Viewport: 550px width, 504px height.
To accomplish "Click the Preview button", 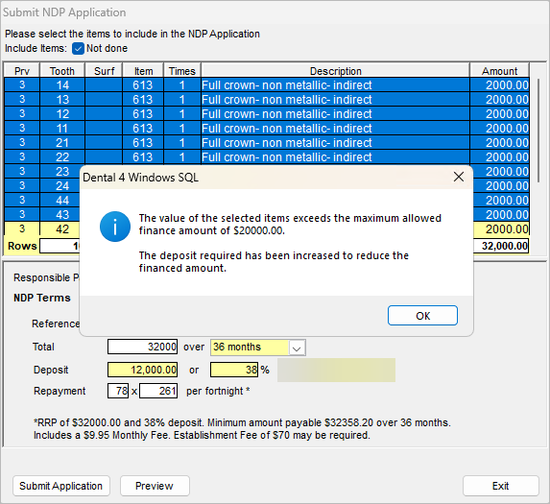I will coord(155,486).
